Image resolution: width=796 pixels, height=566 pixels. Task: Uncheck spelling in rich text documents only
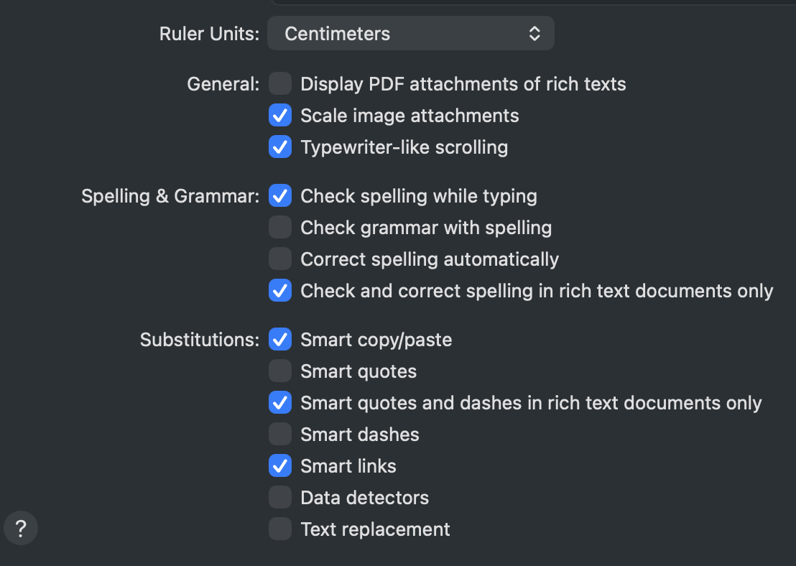pos(280,291)
